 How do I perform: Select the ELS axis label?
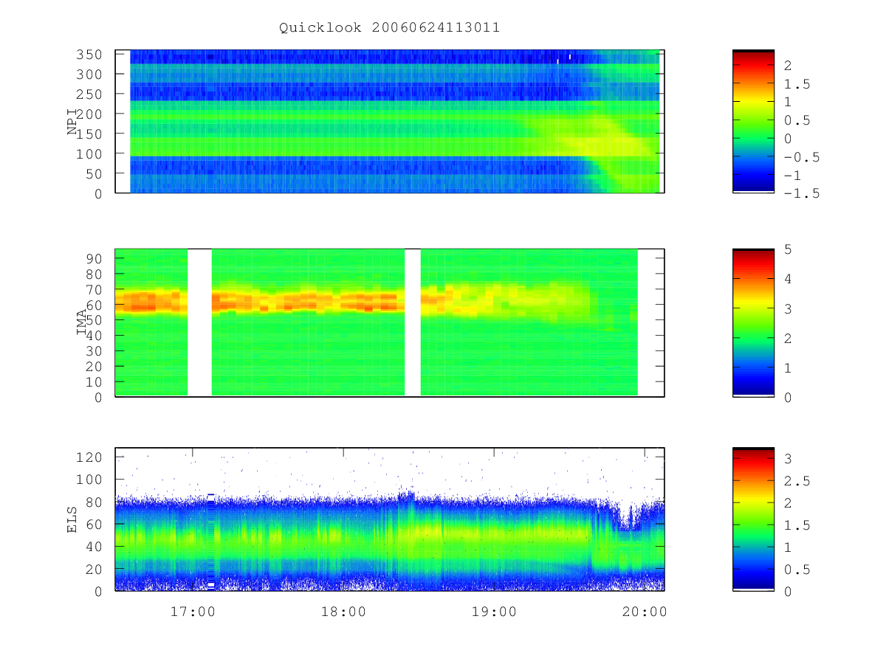(x=72, y=519)
